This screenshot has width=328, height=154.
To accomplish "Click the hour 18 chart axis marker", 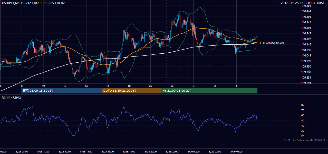I will pyautogui.click(x=129, y=86).
